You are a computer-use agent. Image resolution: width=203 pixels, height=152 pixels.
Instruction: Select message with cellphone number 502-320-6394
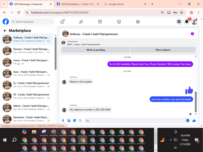90,109
